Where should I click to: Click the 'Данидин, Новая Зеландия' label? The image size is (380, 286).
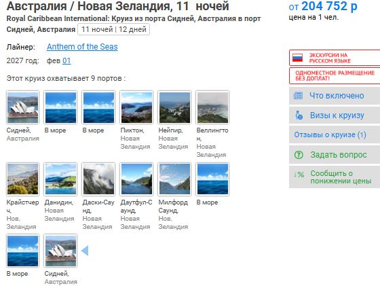pyautogui.click(x=60, y=211)
